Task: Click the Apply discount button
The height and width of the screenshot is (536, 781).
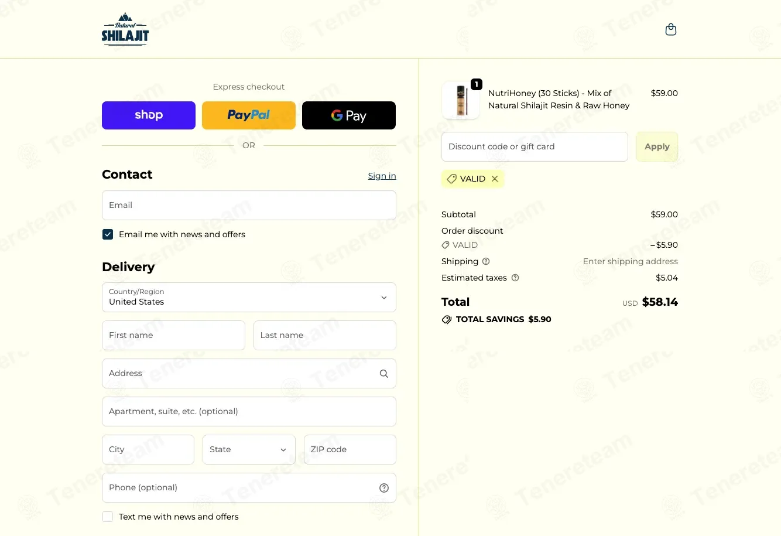Action: pos(657,146)
